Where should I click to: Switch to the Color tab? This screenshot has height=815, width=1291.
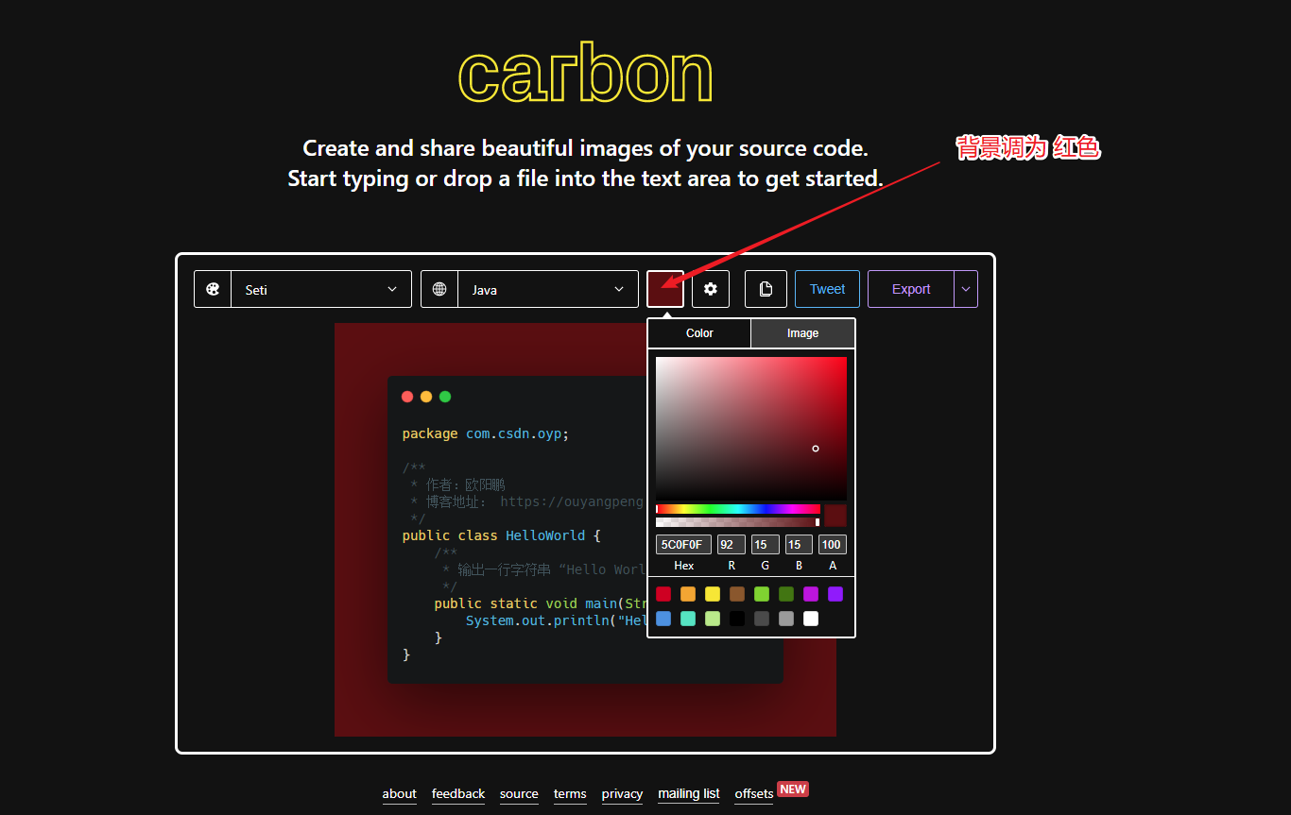pyautogui.click(x=699, y=333)
